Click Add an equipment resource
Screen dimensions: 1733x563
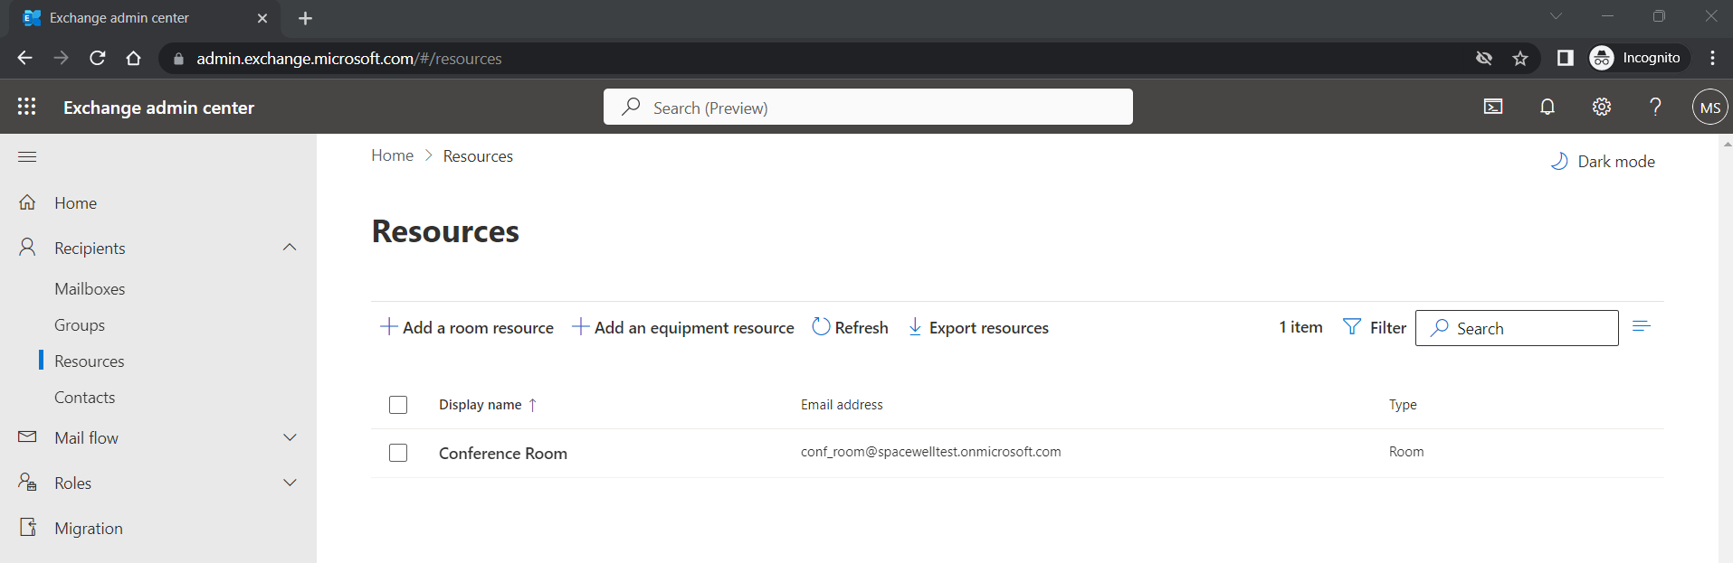click(x=683, y=327)
